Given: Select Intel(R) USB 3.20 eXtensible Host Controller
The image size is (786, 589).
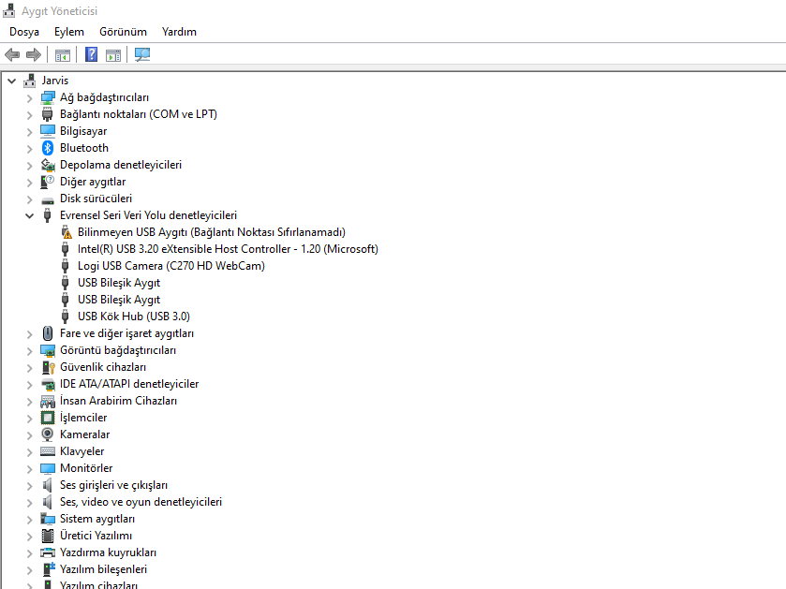Looking at the screenshot, I should click(228, 249).
